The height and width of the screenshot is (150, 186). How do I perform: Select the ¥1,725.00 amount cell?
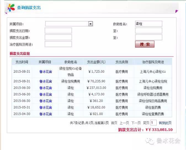click(96, 72)
